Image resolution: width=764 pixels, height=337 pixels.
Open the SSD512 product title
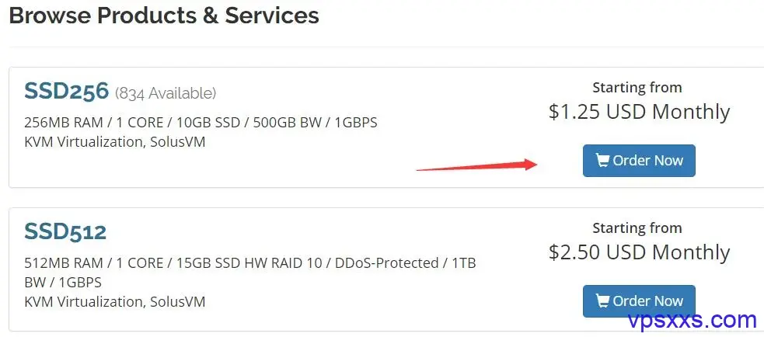click(x=65, y=231)
